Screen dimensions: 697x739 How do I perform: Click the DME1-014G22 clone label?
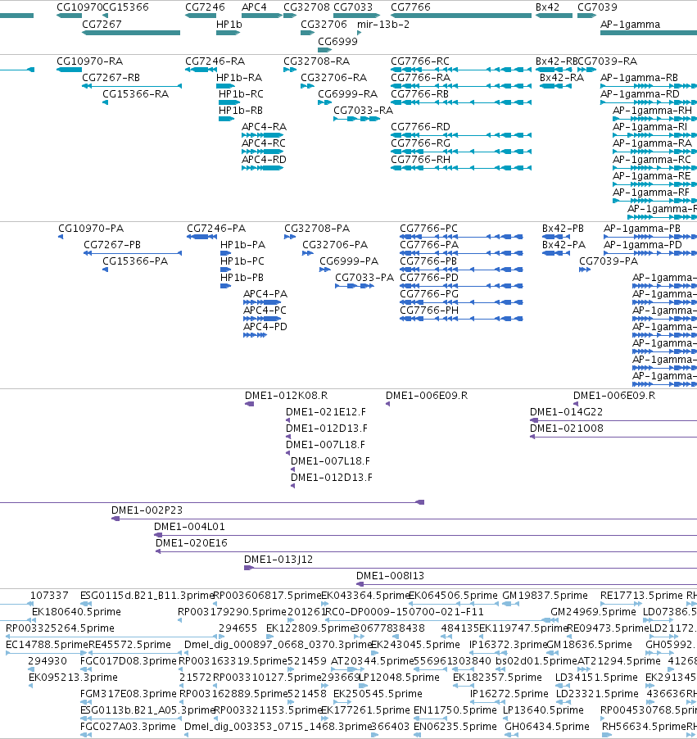(x=566, y=412)
